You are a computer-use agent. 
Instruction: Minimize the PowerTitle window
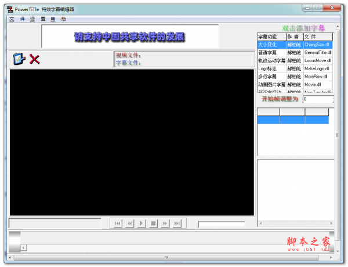click(307, 8)
